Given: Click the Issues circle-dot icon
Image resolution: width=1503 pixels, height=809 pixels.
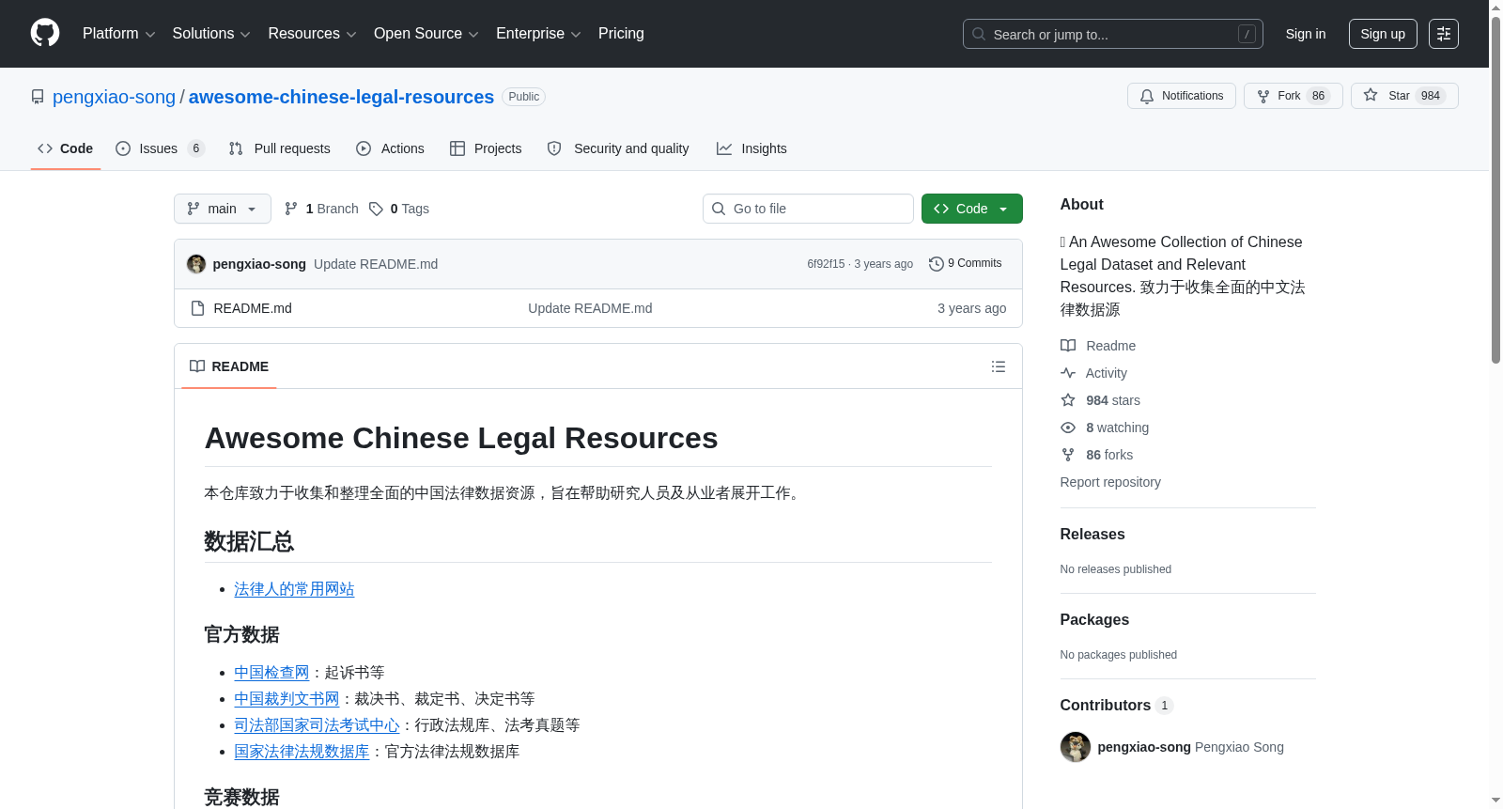Looking at the screenshot, I should click(123, 148).
